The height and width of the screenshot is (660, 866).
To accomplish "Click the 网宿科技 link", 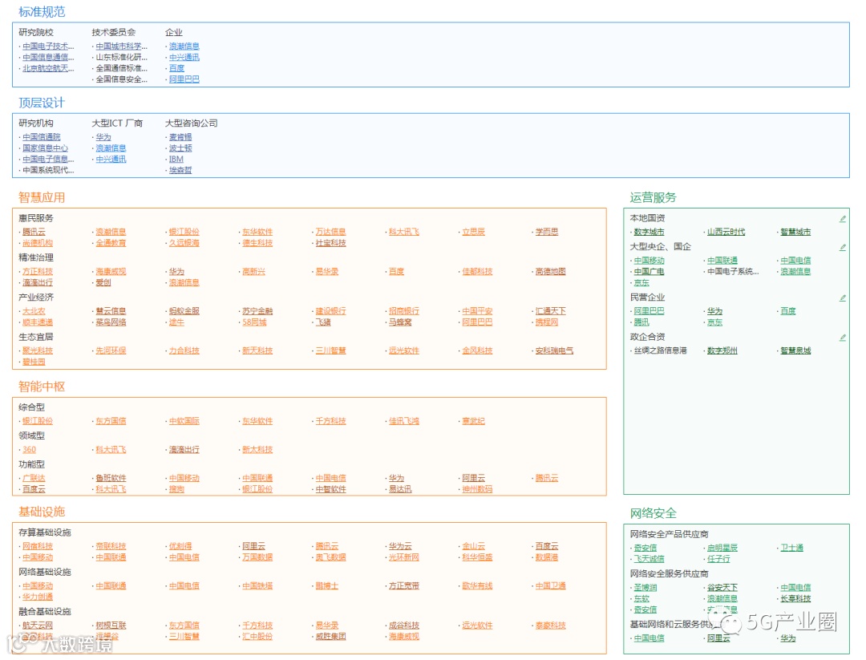I will pyautogui.click(x=38, y=546).
